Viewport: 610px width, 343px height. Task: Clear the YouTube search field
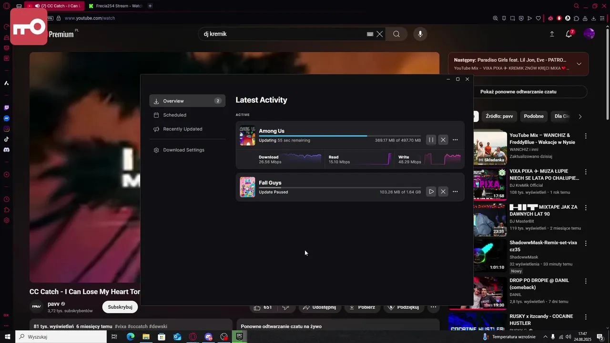(x=380, y=34)
